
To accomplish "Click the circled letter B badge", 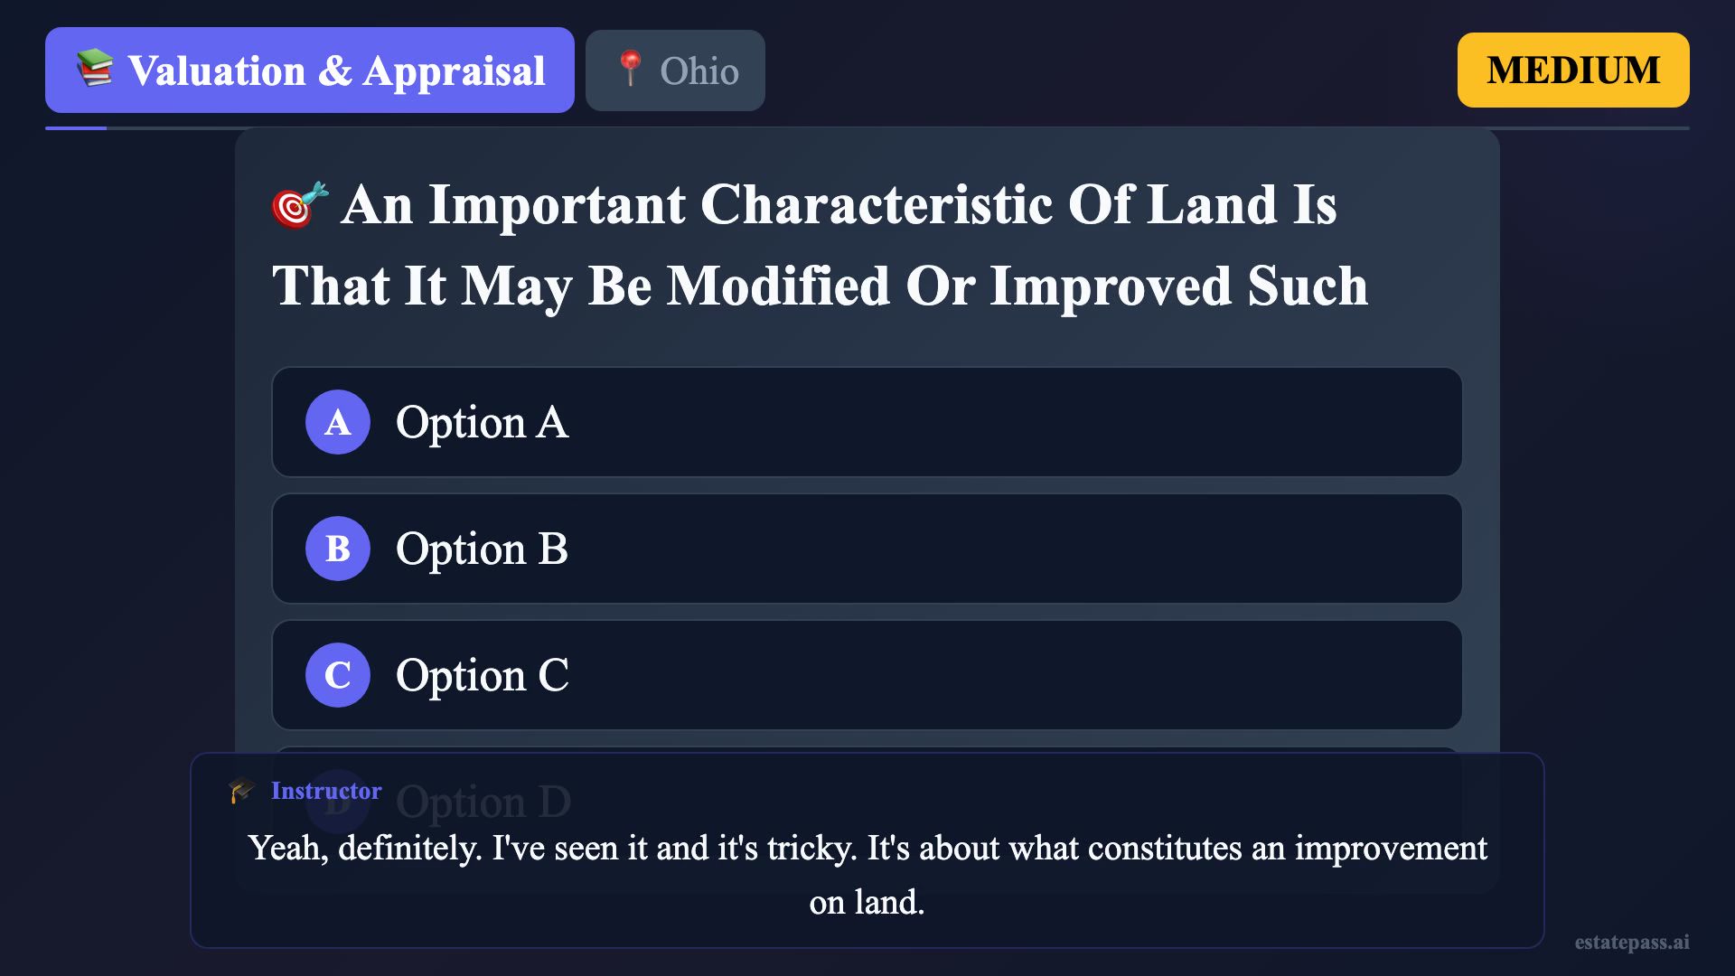I will tap(337, 549).
